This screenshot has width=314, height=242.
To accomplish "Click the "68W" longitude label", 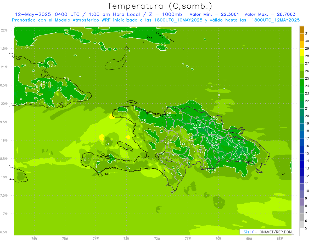I will (x=280, y=239).
